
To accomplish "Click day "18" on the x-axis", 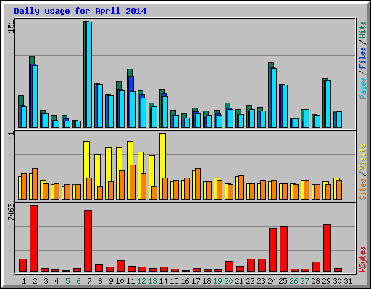I will click(x=207, y=281).
